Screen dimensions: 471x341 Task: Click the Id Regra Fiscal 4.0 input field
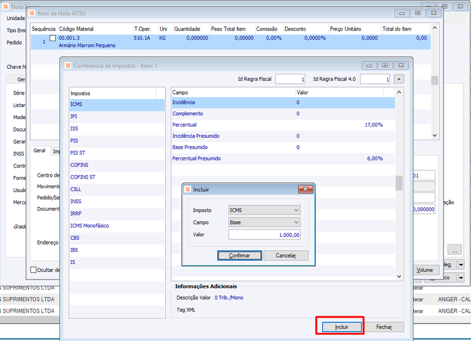[x=375, y=79]
